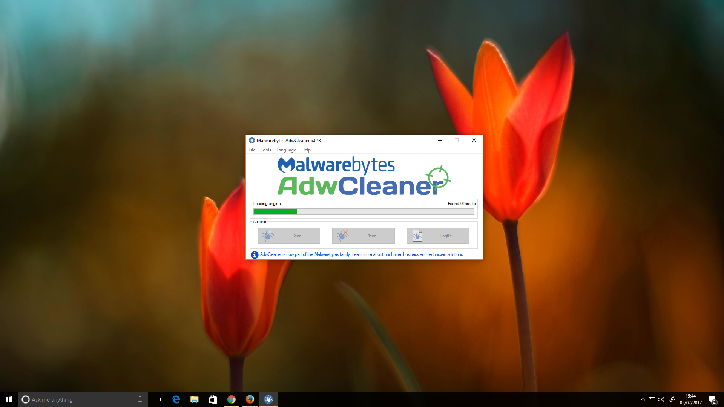Viewport: 724px width, 407px height.
Task: Open the Language menu
Action: point(286,150)
